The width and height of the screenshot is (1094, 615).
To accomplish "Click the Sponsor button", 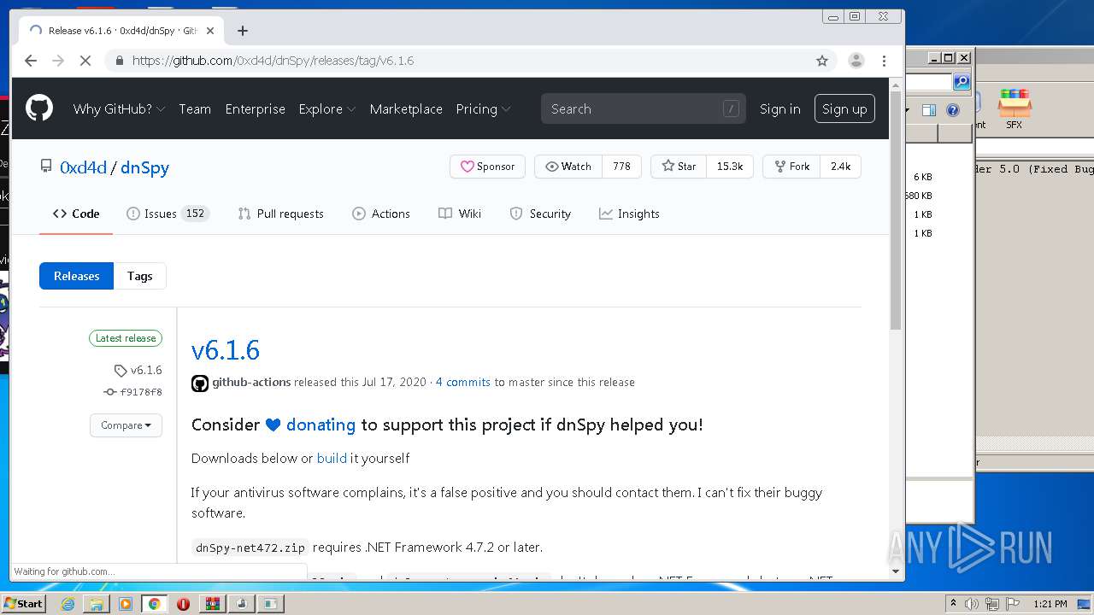I will coord(487,167).
